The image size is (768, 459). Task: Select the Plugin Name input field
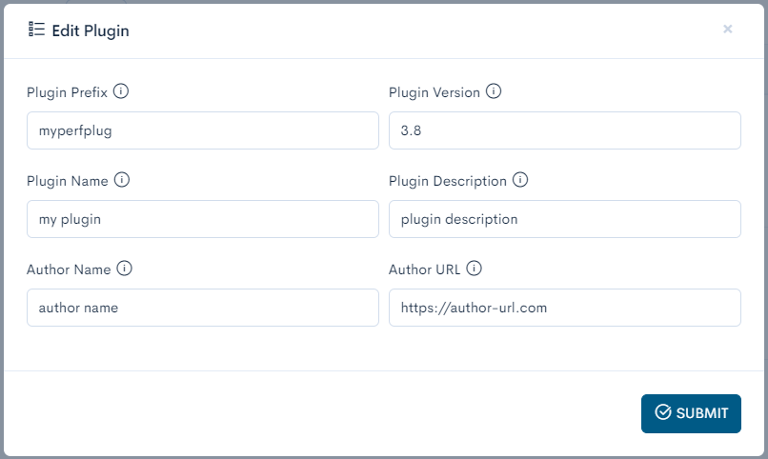pyautogui.click(x=203, y=219)
